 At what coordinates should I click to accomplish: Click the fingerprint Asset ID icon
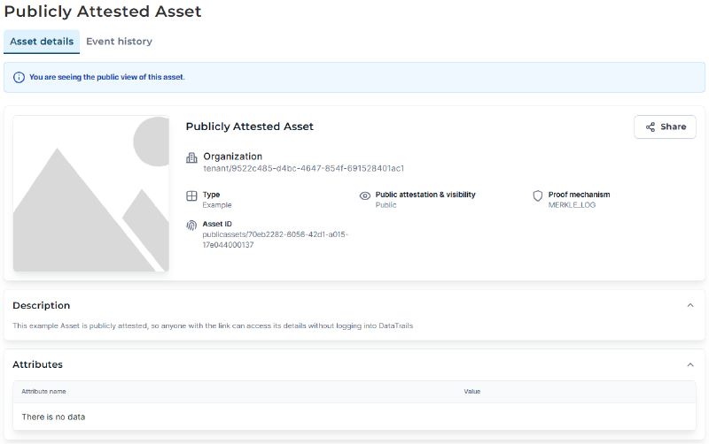[x=191, y=226]
